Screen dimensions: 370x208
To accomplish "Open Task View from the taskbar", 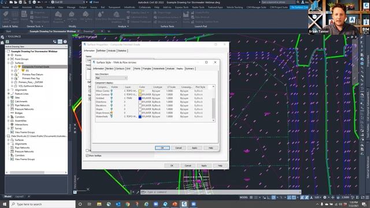I will (x=89, y=204).
